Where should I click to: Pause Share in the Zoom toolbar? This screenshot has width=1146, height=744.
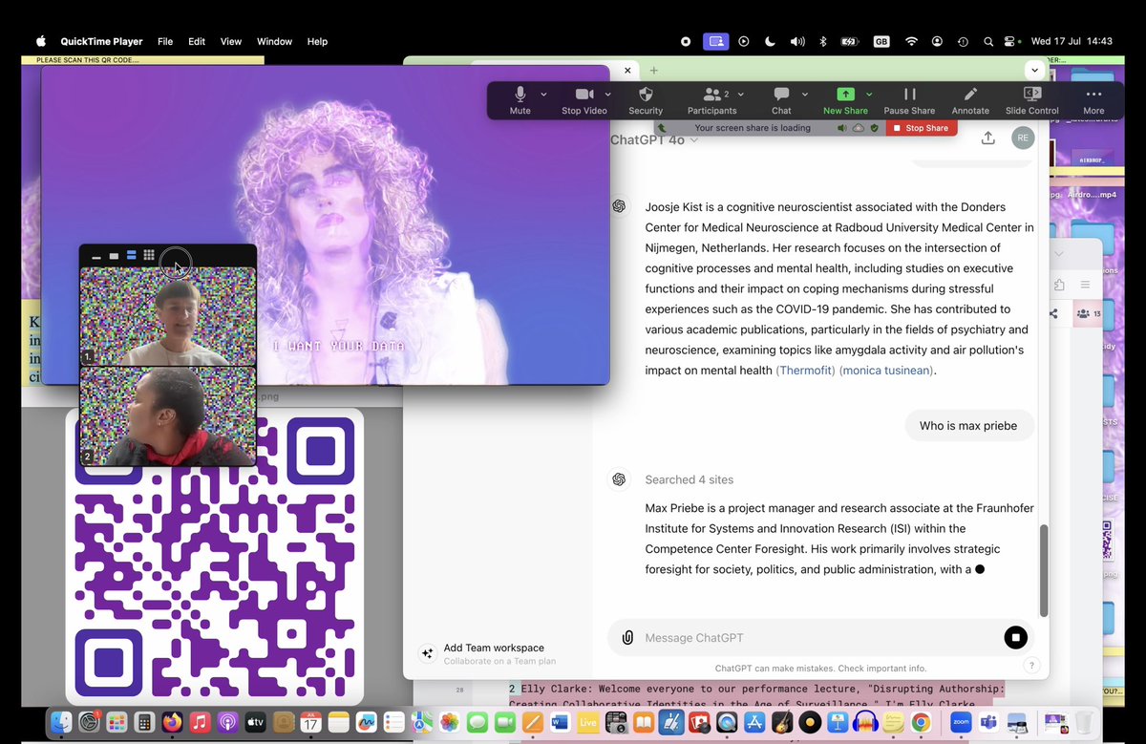point(909,100)
